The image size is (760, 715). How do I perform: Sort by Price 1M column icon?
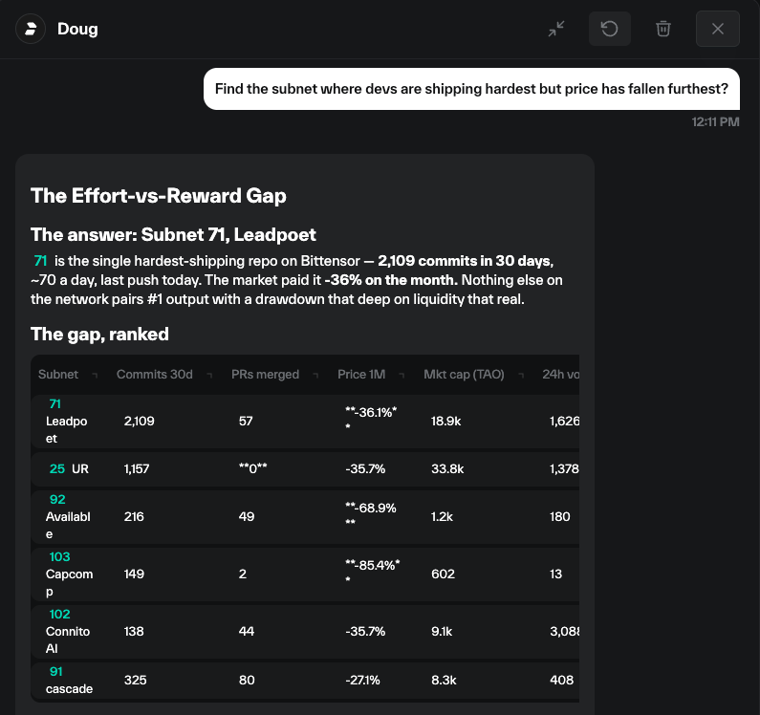coord(402,376)
